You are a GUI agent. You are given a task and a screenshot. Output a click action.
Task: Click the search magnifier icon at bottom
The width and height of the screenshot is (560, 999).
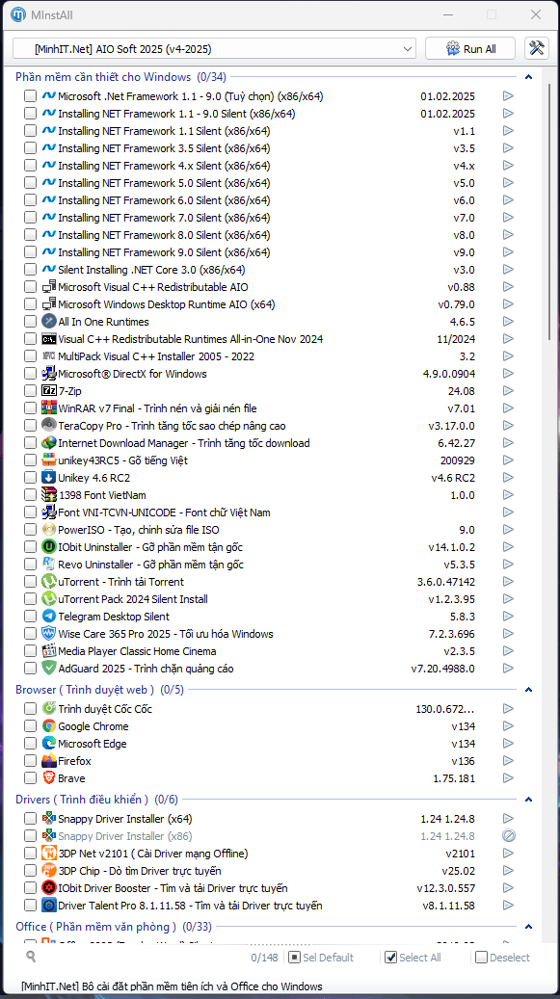pos(31,957)
